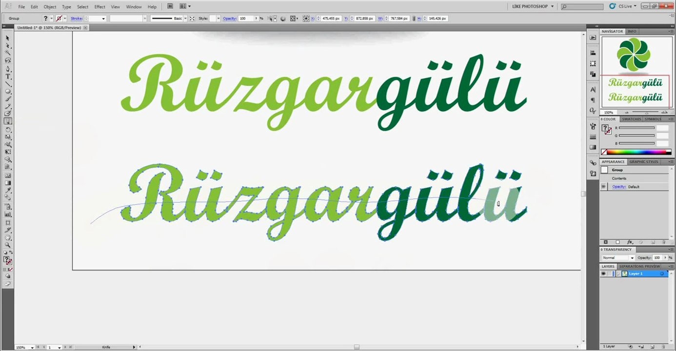
Task: Click the R channel slider in Color panel
Action: (x=637, y=128)
